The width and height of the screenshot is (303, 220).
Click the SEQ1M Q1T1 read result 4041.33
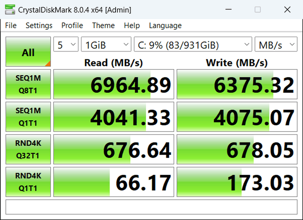114,117
